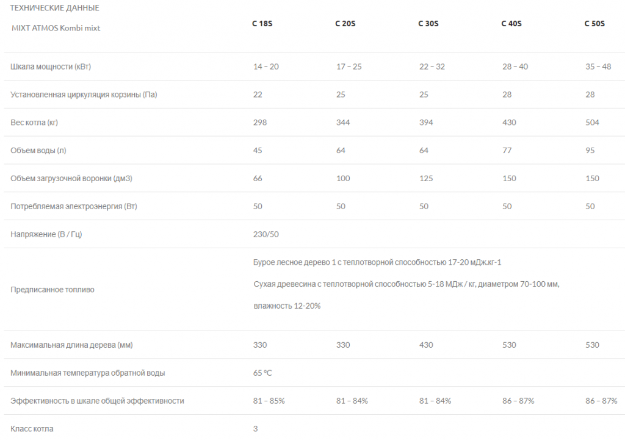The width and height of the screenshot is (625, 441).
Task: Select the Вес котла (кг) row label
Action: (34, 123)
